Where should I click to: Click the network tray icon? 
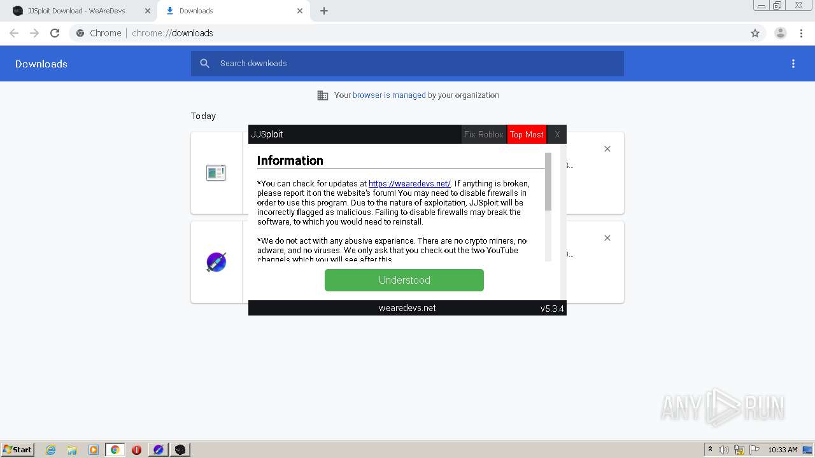click(739, 450)
